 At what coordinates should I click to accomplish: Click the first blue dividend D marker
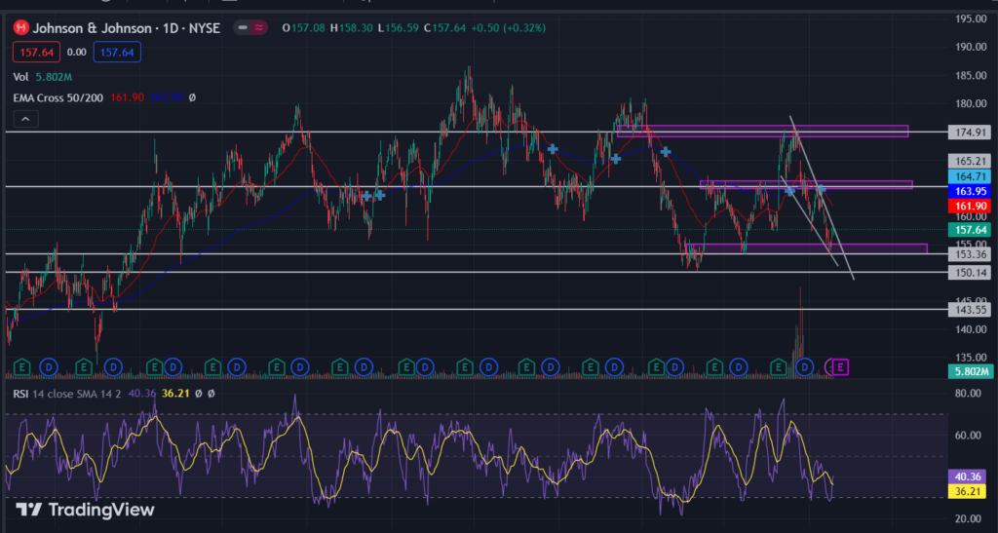pyautogui.click(x=49, y=367)
